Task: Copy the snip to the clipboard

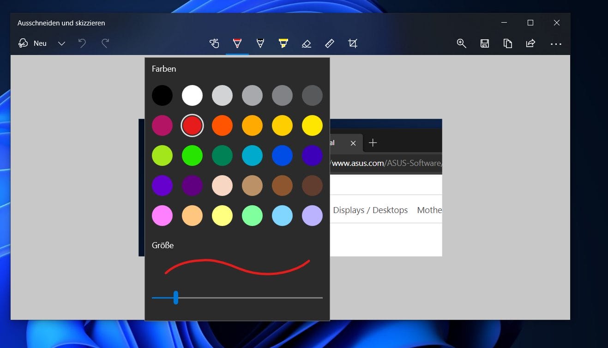Action: [508, 43]
